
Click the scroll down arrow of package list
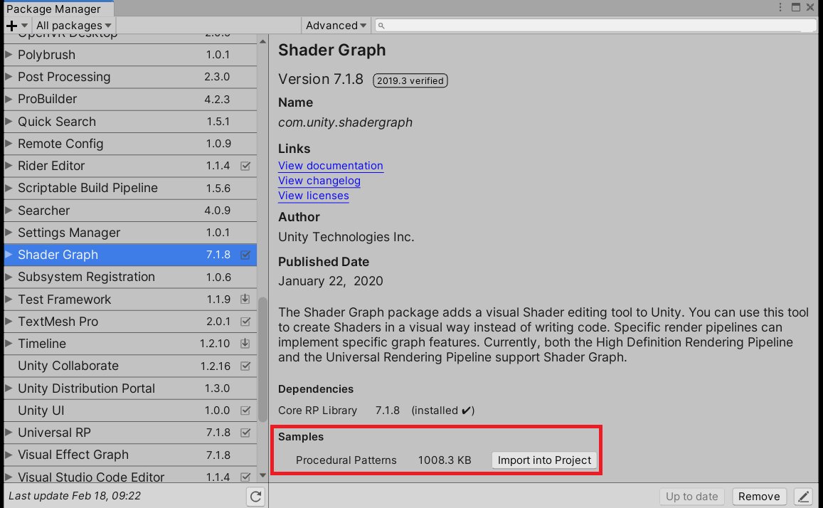coord(262,476)
